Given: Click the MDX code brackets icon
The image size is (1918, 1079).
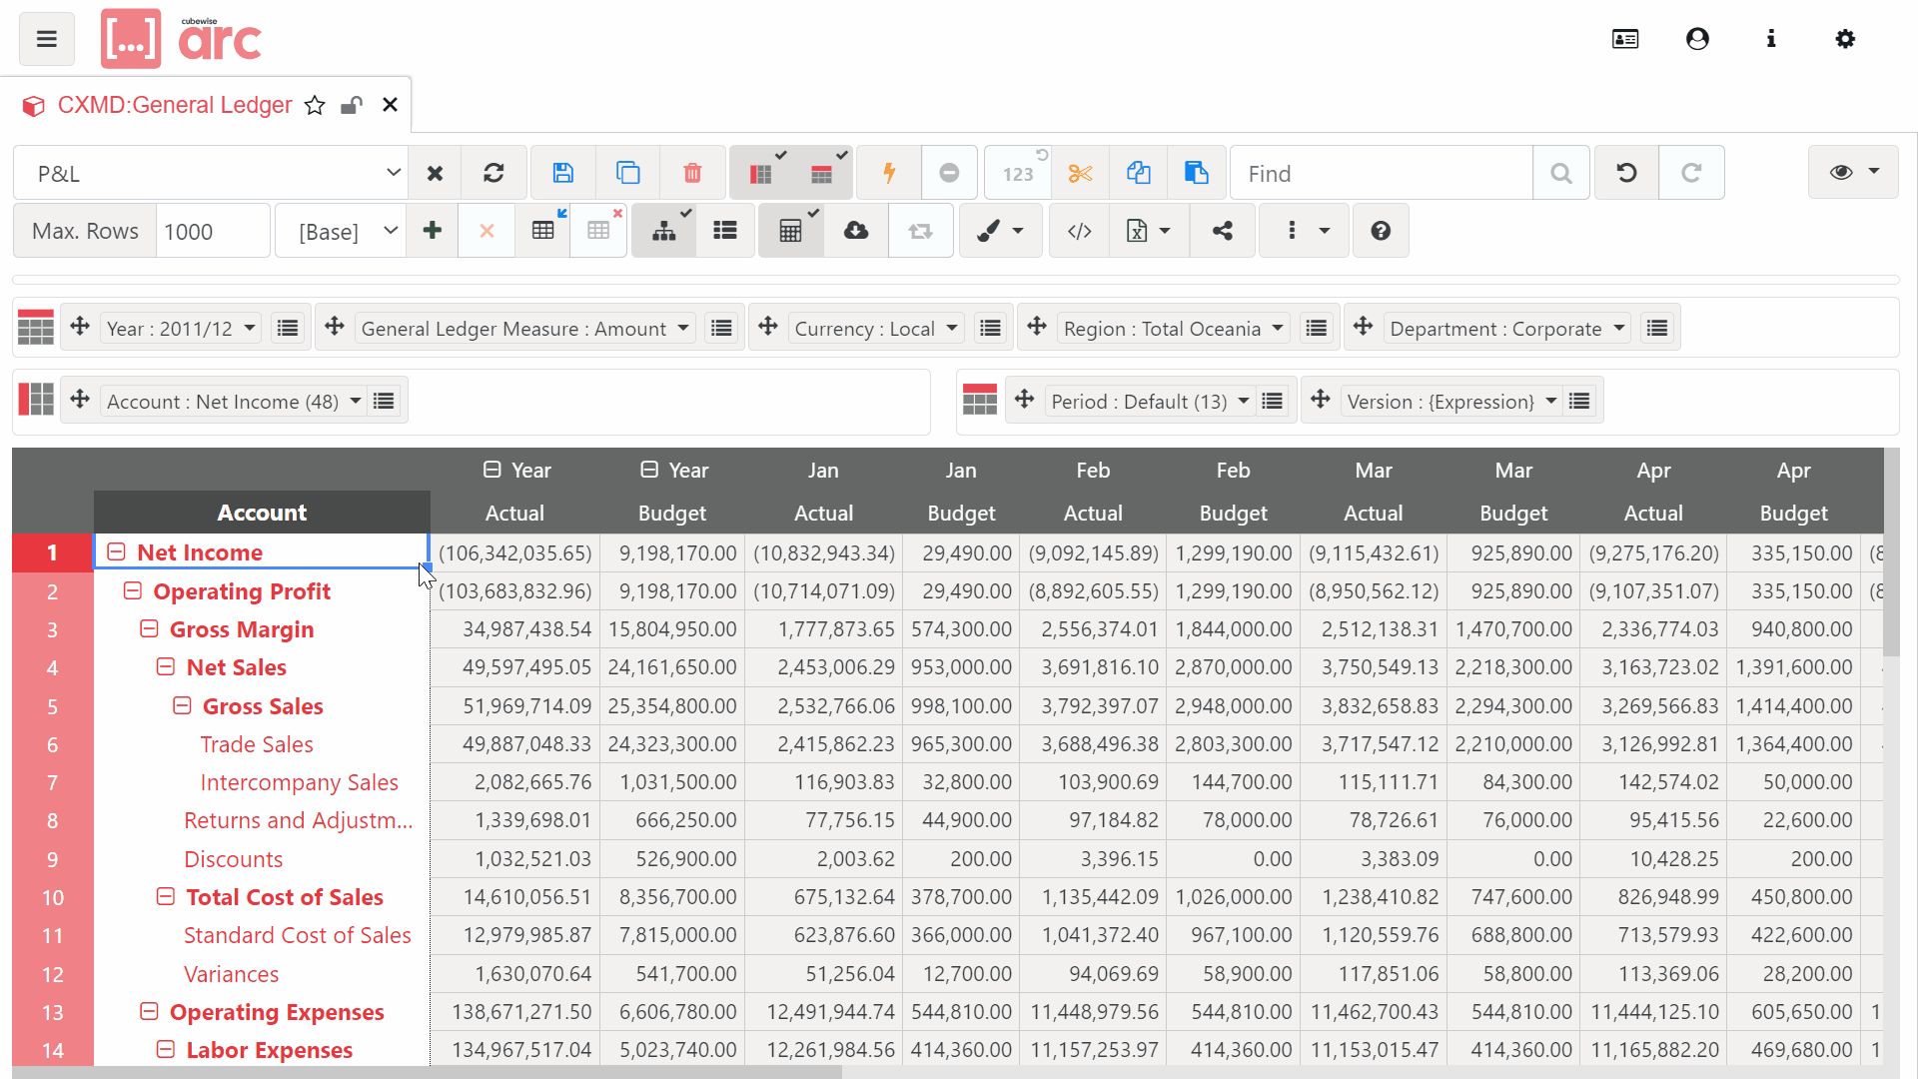Looking at the screenshot, I should pos(1079,231).
